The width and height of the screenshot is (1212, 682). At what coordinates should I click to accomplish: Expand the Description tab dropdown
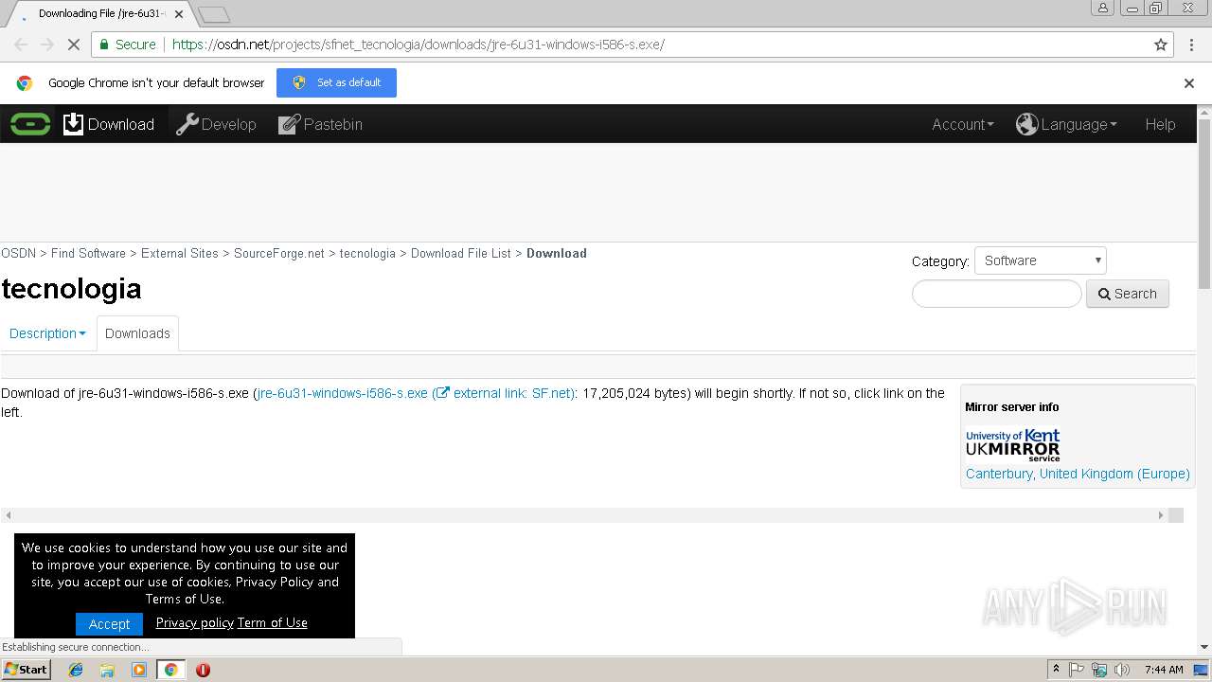pos(47,333)
